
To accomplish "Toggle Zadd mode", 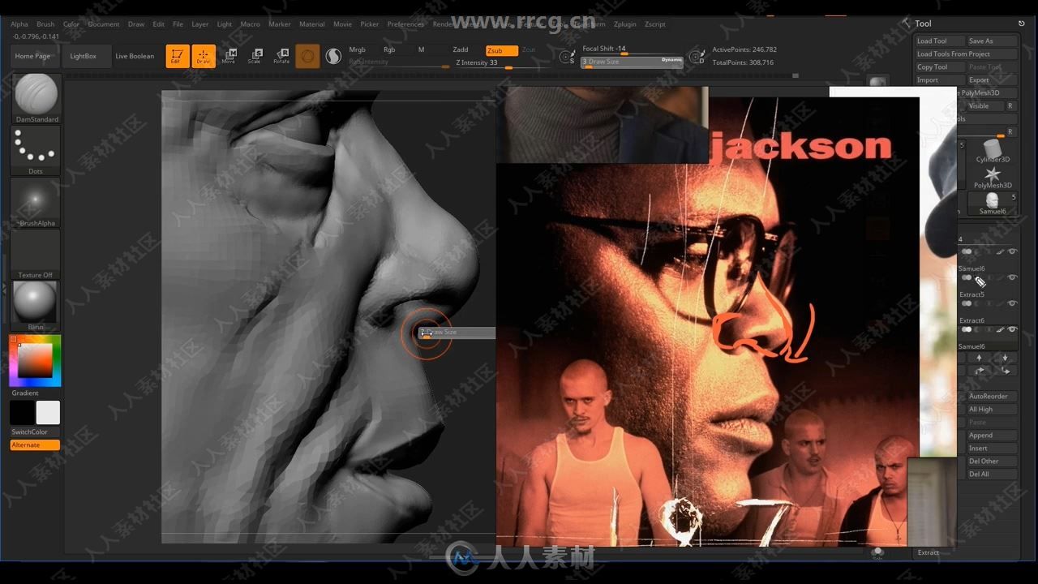I will [461, 50].
